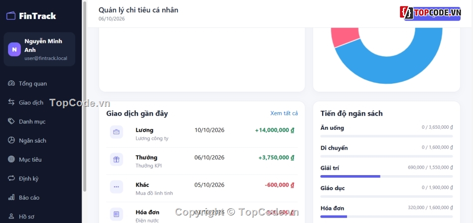Image resolution: width=473 pixels, height=223 pixels.
Task: Click the Hóa đơn transaction title
Action: click(147, 213)
